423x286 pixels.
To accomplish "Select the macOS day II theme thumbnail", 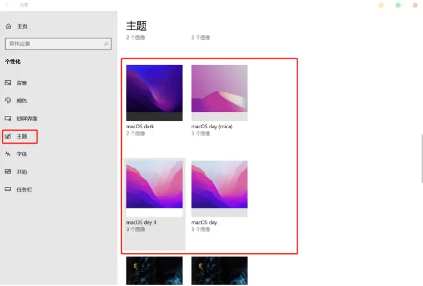I will (x=154, y=189).
